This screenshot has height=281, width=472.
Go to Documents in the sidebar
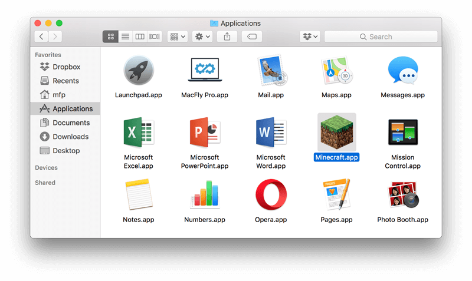(x=71, y=123)
